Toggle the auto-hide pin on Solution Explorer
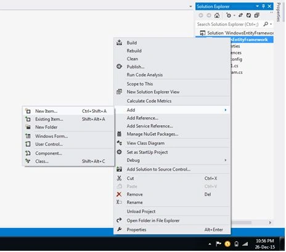286x252 pixels. coord(263,6)
